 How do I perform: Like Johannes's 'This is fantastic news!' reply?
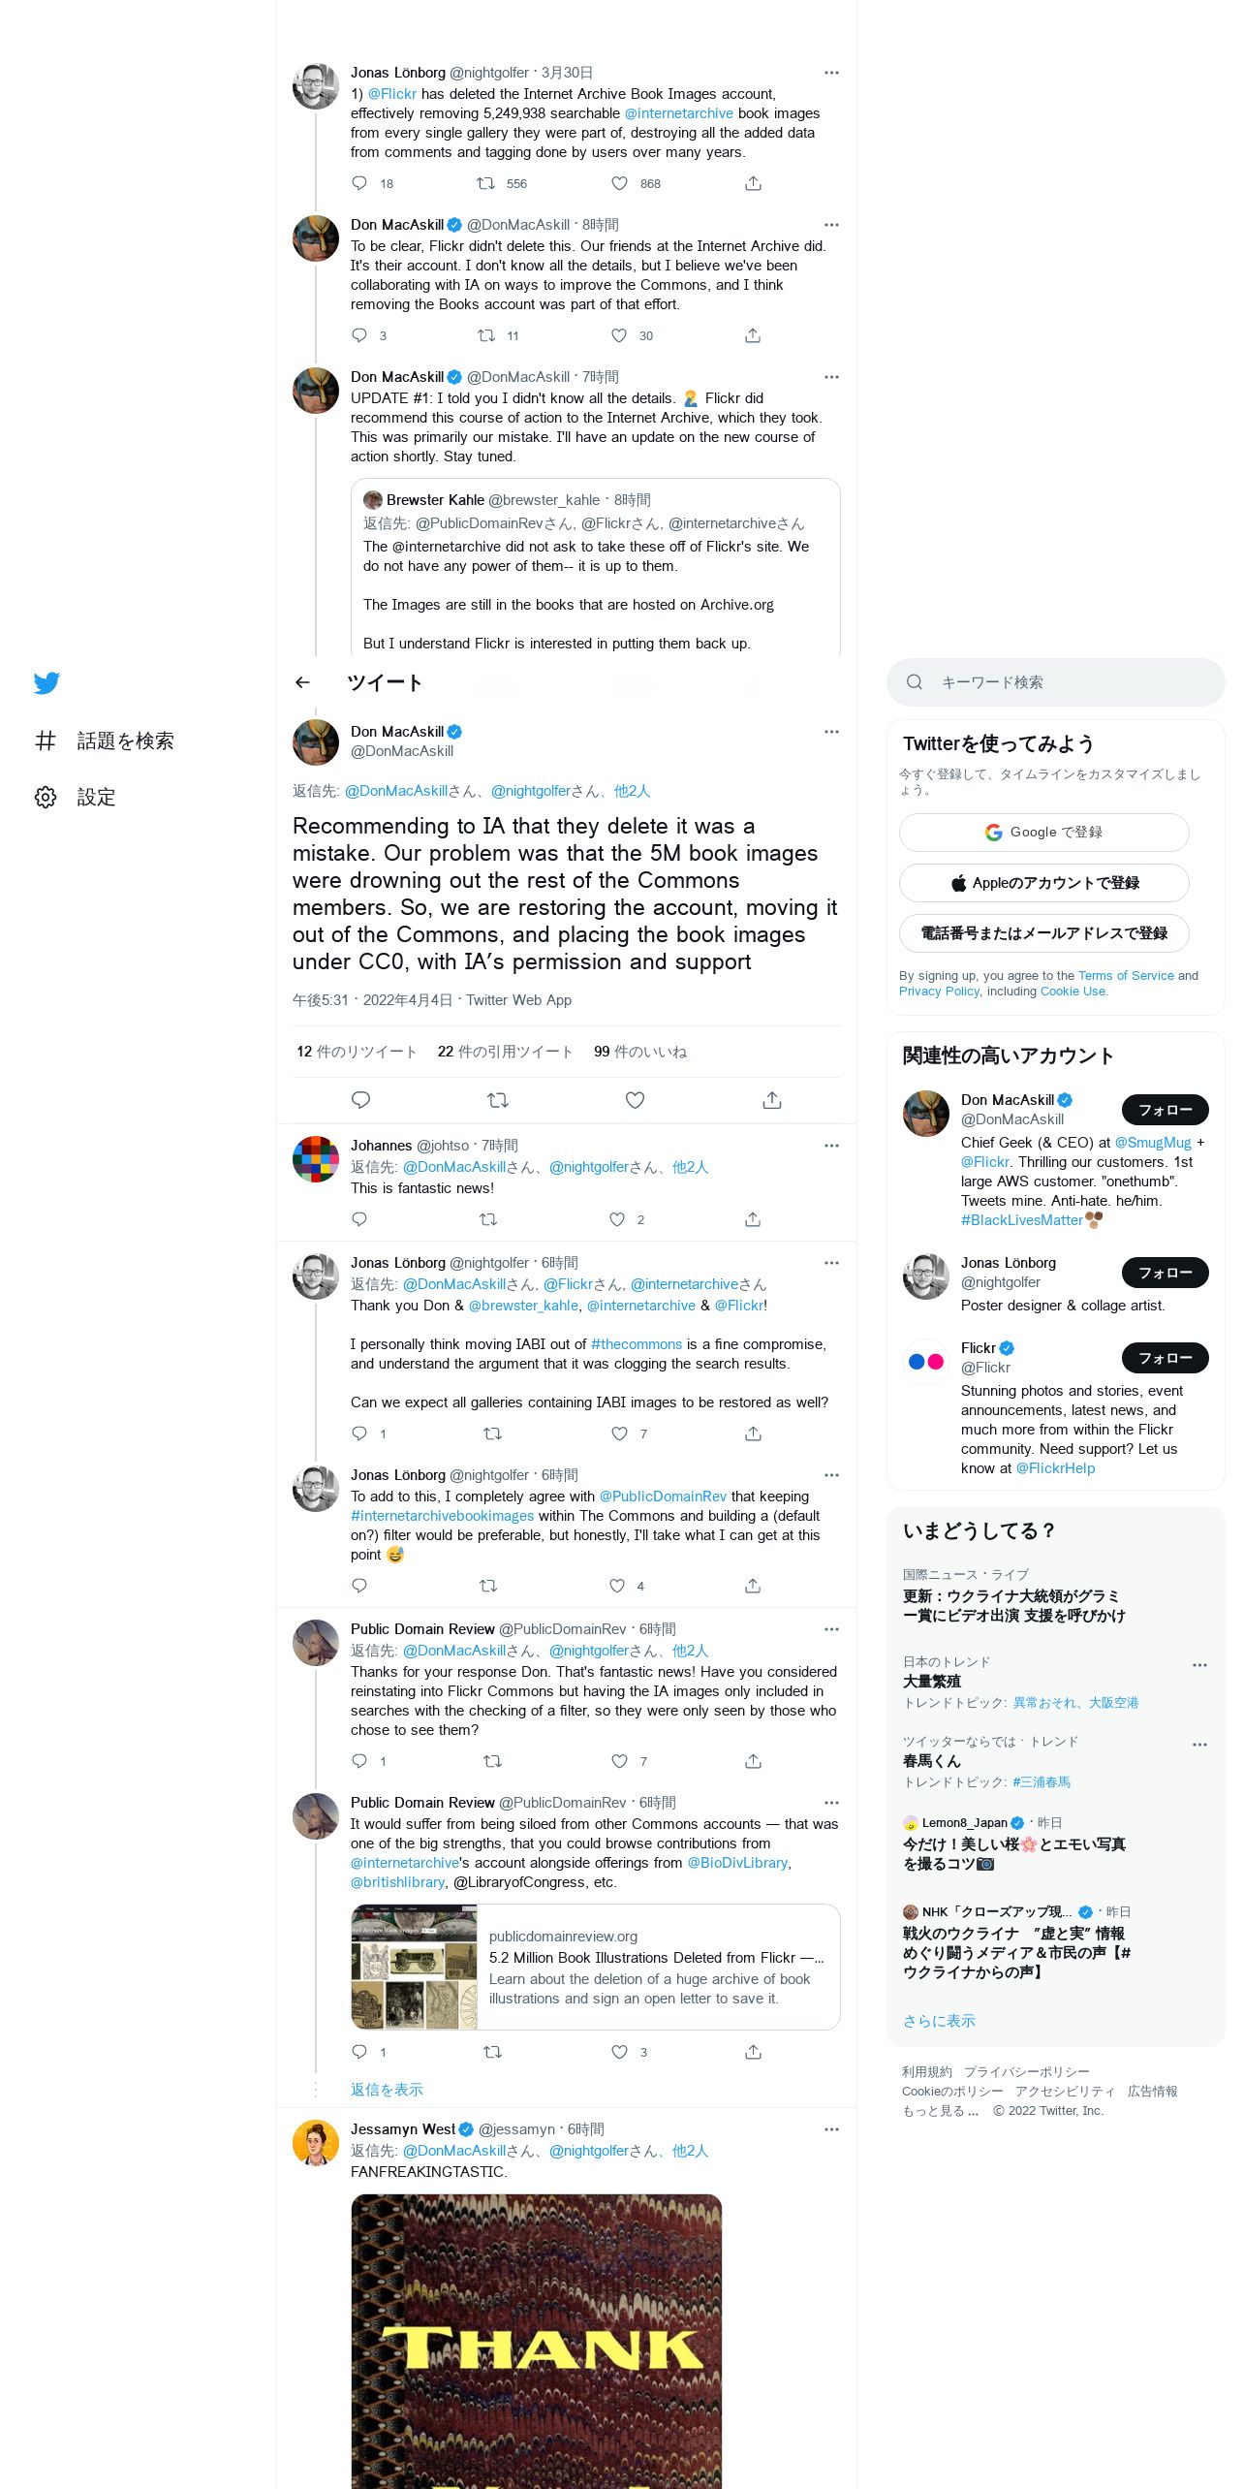coord(617,1219)
